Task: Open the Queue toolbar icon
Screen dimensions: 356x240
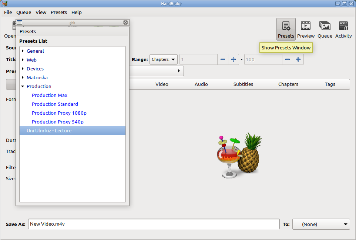Action: pyautogui.click(x=325, y=29)
